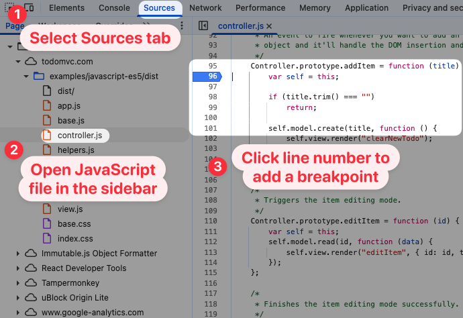Add a breakpoint on line 101
463x318 pixels.
(211, 128)
